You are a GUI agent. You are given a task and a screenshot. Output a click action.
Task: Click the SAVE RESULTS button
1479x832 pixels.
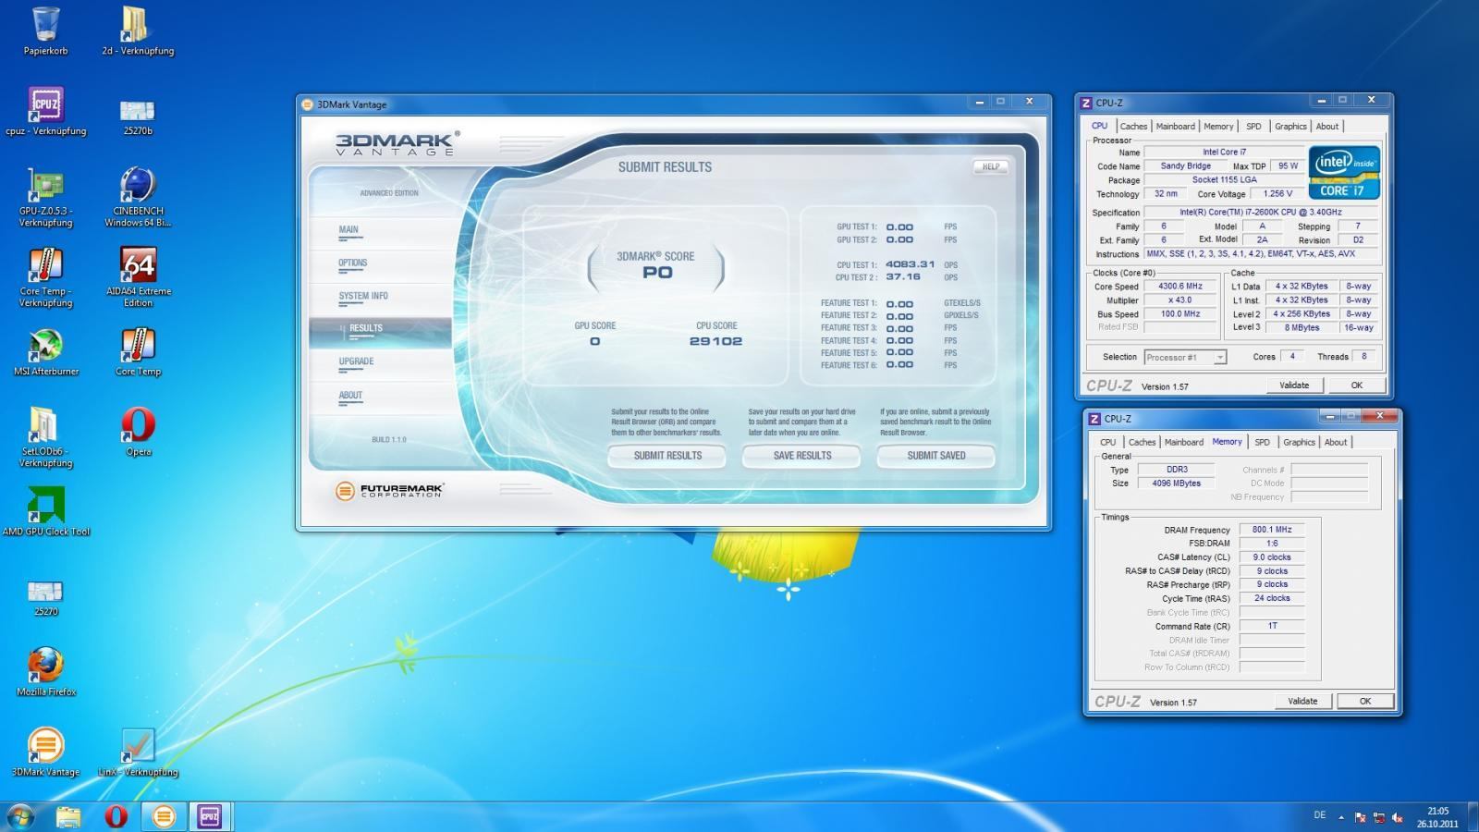coord(801,456)
